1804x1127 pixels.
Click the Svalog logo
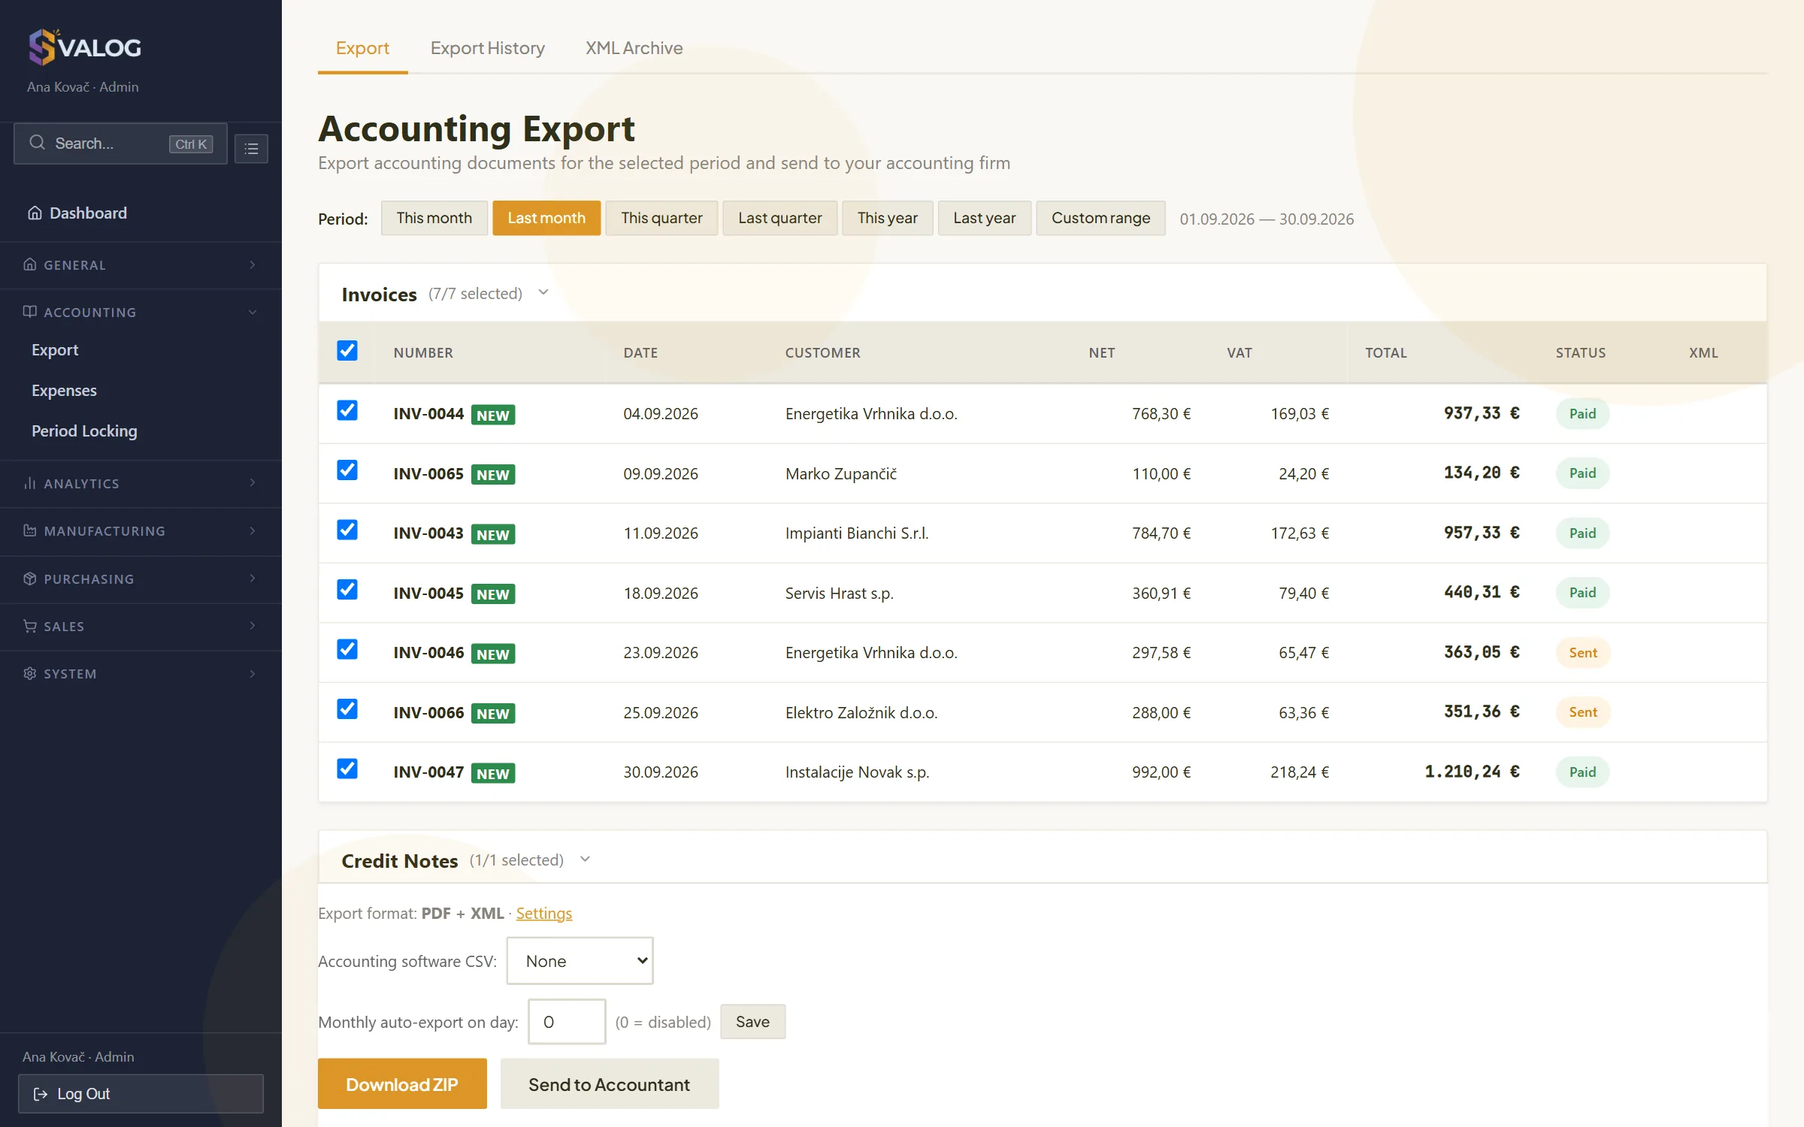point(84,47)
